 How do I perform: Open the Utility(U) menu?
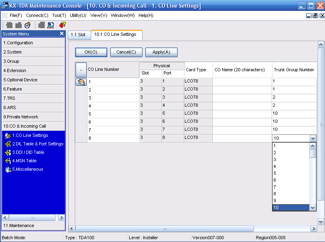(x=78, y=15)
